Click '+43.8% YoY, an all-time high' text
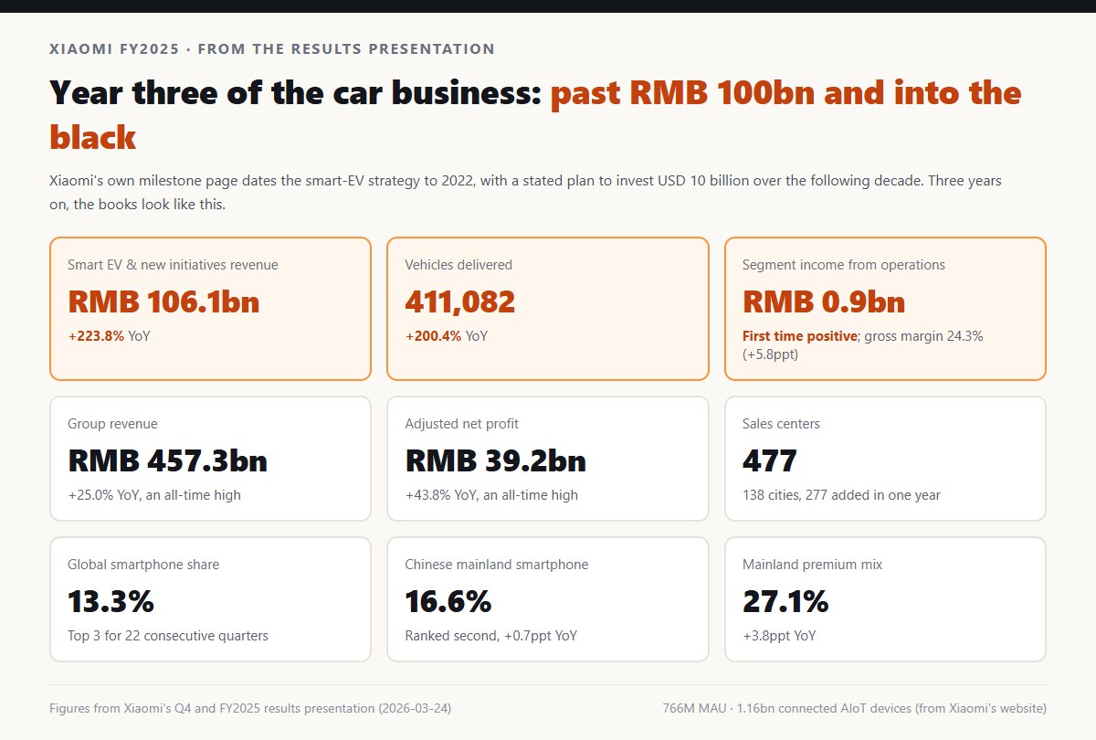 pyautogui.click(x=491, y=495)
